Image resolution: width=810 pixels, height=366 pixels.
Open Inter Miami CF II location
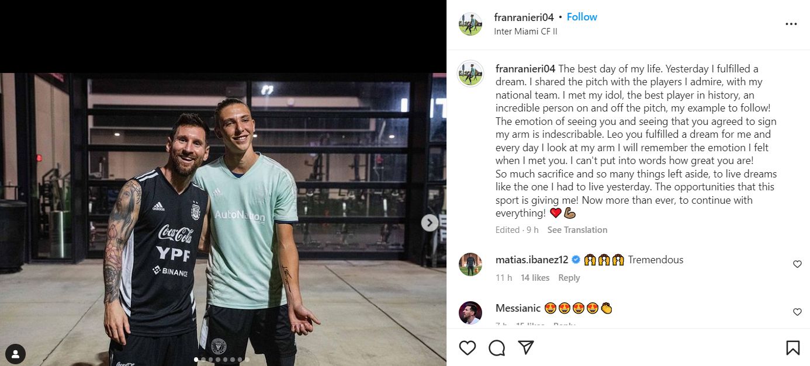[x=525, y=32]
